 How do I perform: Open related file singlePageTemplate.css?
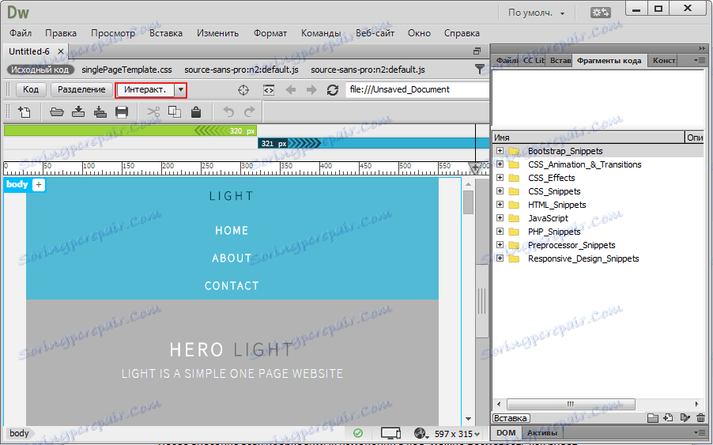pos(126,70)
